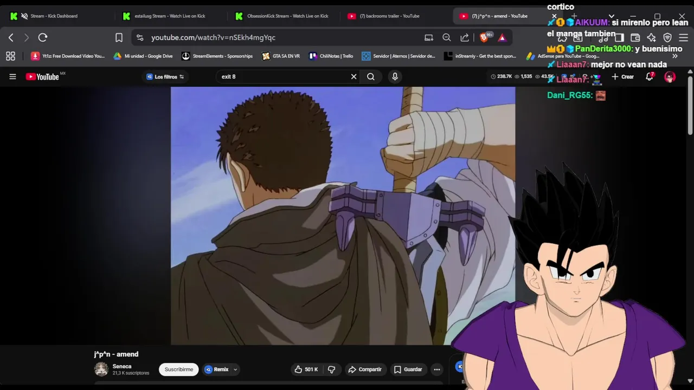694x390 pixels.
Task: Go forward in browser history
Action: (26, 37)
